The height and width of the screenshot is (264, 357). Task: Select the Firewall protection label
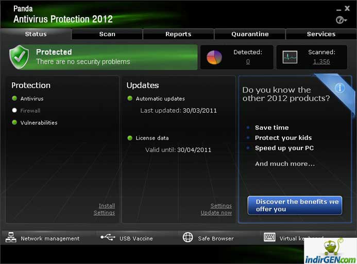(30, 111)
